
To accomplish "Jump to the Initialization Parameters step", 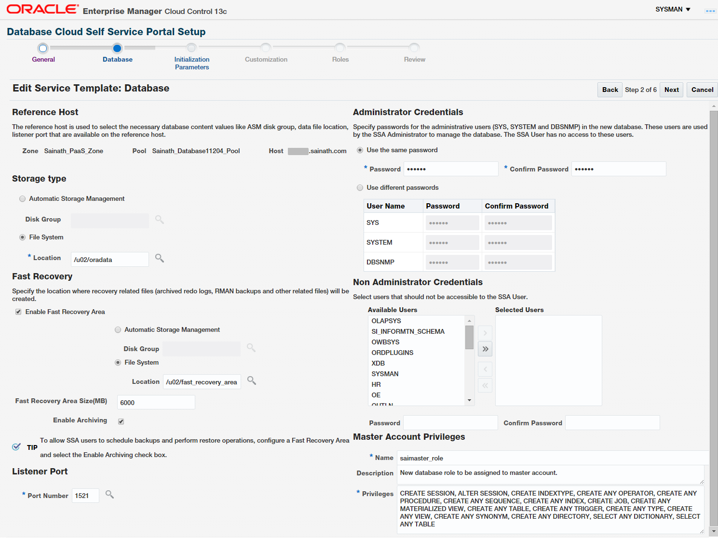I will (x=191, y=49).
